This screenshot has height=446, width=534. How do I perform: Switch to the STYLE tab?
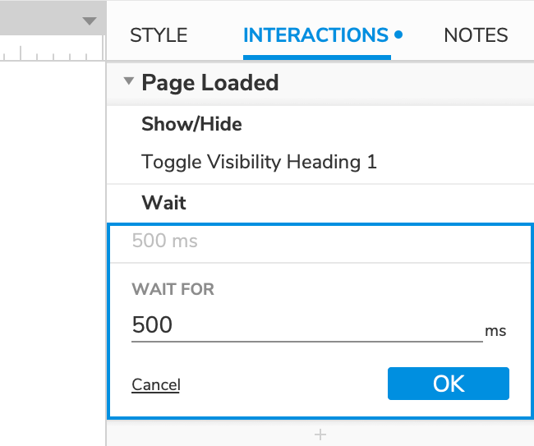(159, 35)
